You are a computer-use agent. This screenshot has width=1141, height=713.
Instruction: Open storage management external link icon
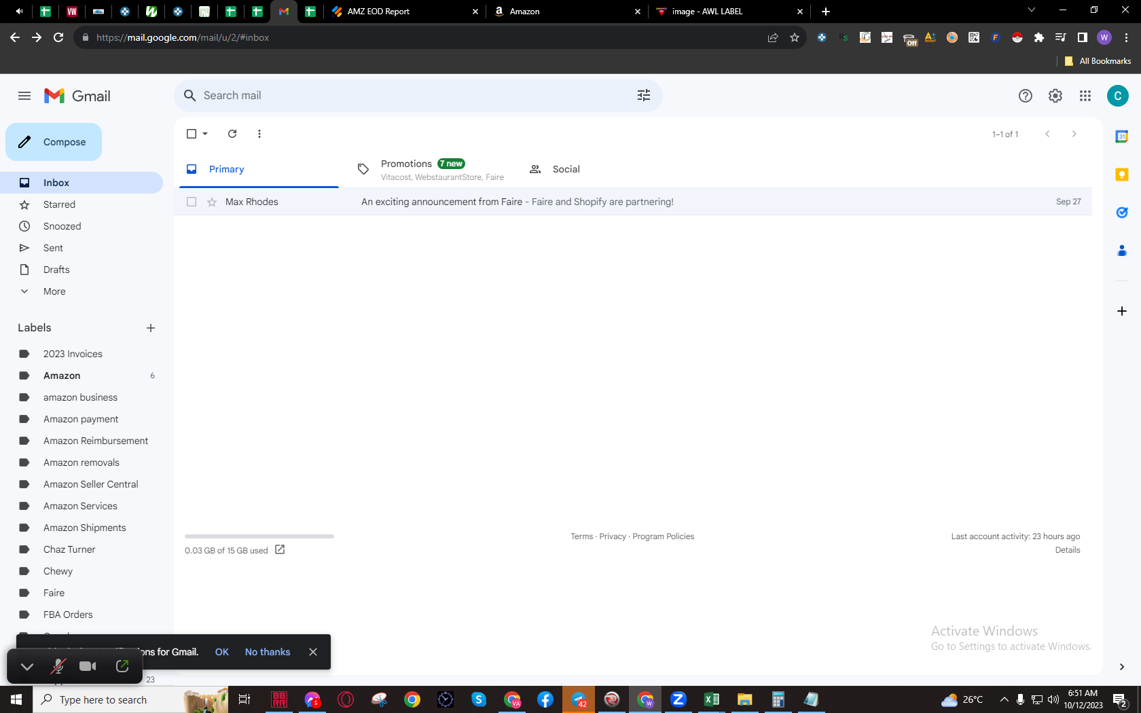(x=280, y=549)
